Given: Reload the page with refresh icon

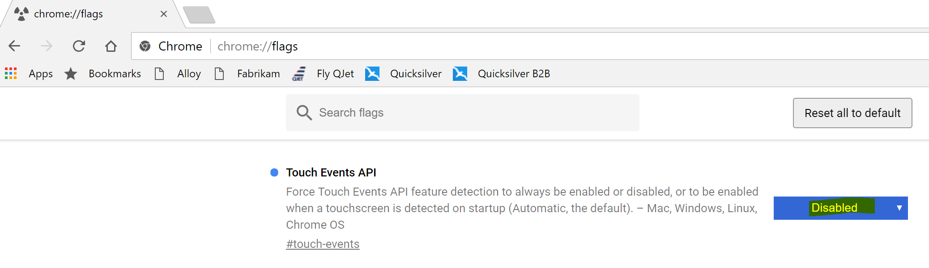Looking at the screenshot, I should tap(79, 46).
